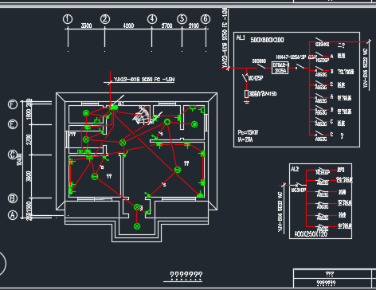Click the DTSF meter box in AL1

280,68
